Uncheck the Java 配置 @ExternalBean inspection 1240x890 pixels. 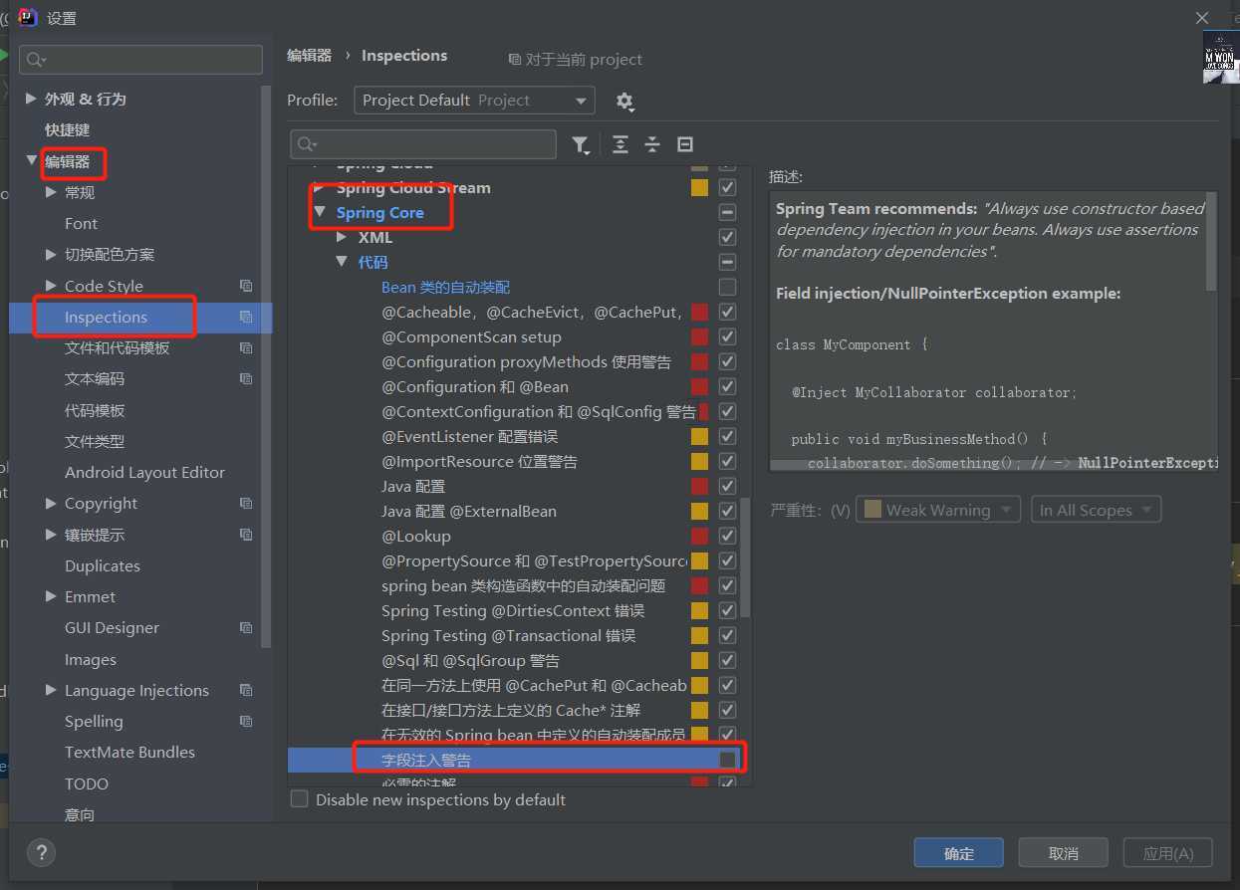click(x=727, y=511)
